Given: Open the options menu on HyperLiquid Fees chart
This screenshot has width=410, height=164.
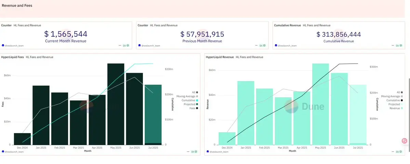Looking at the screenshot, I should point(188,152).
